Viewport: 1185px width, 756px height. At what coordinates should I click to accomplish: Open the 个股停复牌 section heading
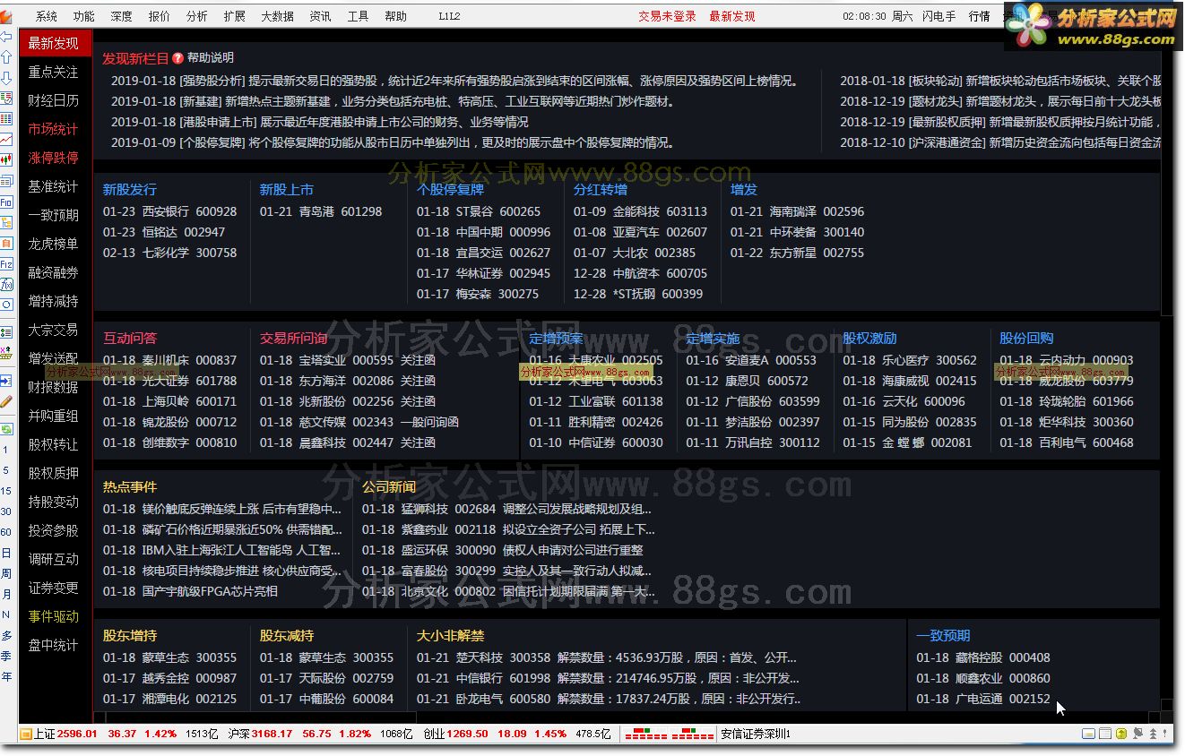[x=450, y=189]
